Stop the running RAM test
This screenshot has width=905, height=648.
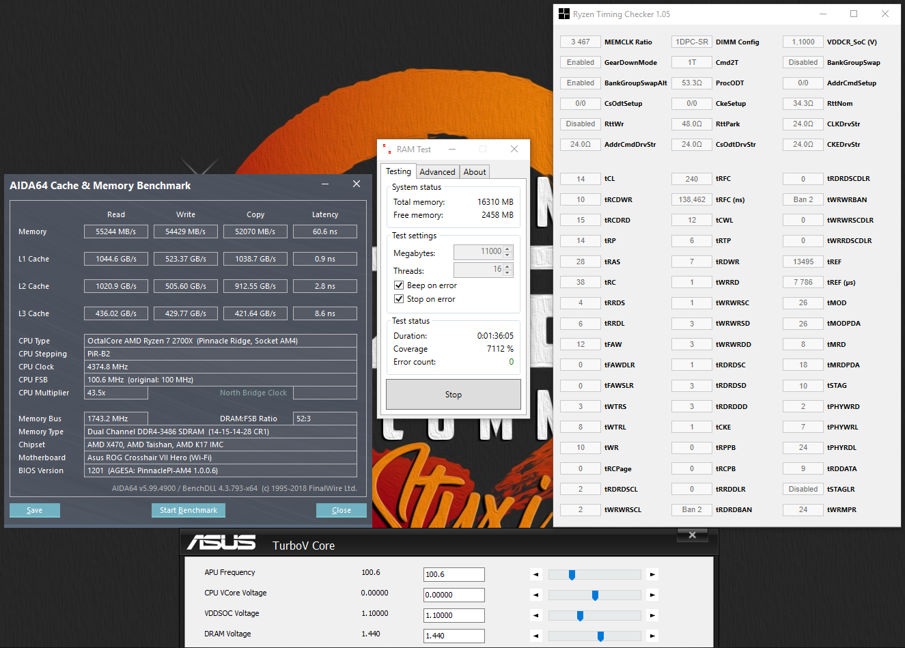tap(454, 395)
